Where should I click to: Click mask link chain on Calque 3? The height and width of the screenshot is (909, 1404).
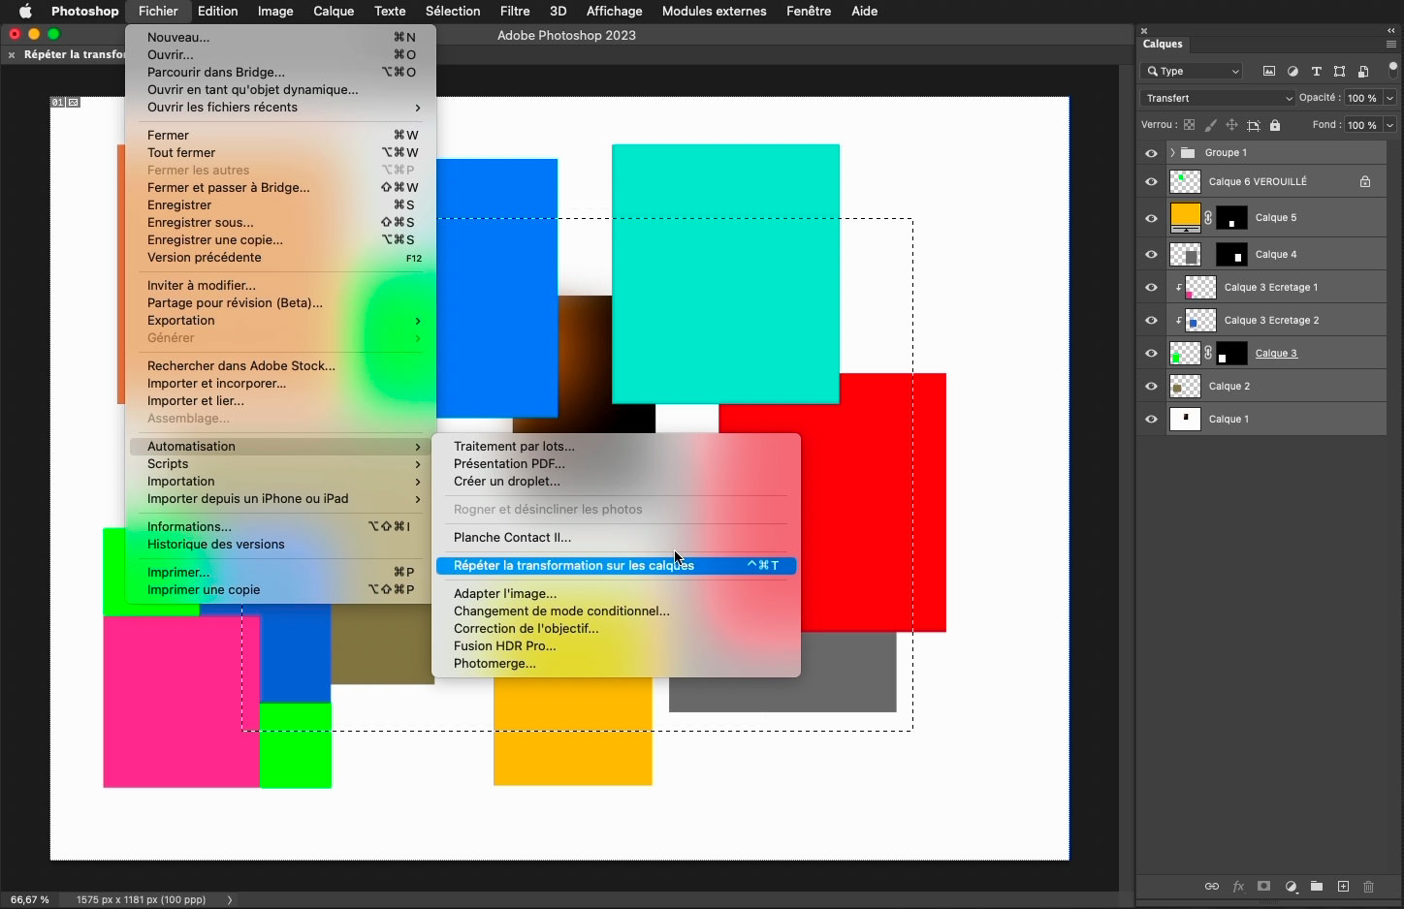point(1208,353)
